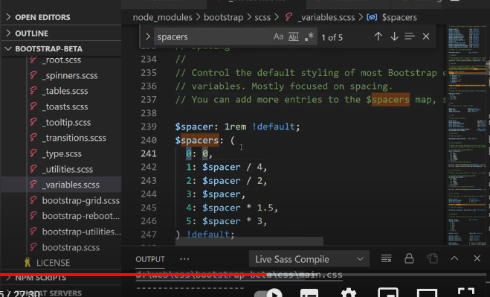Open _type.scss file
490x297 pixels.
coord(62,153)
